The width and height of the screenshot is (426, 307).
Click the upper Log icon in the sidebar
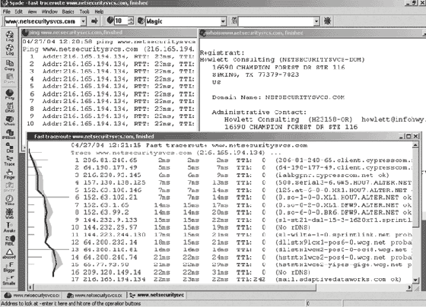click(9, 36)
